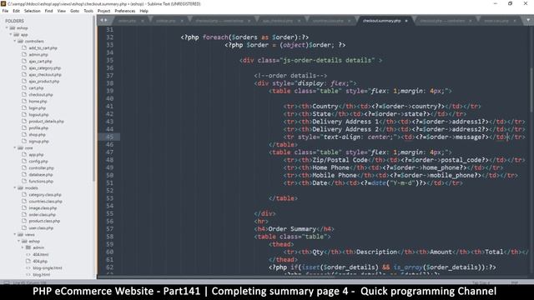Open the Help menu
534x300 pixels.
click(144, 11)
